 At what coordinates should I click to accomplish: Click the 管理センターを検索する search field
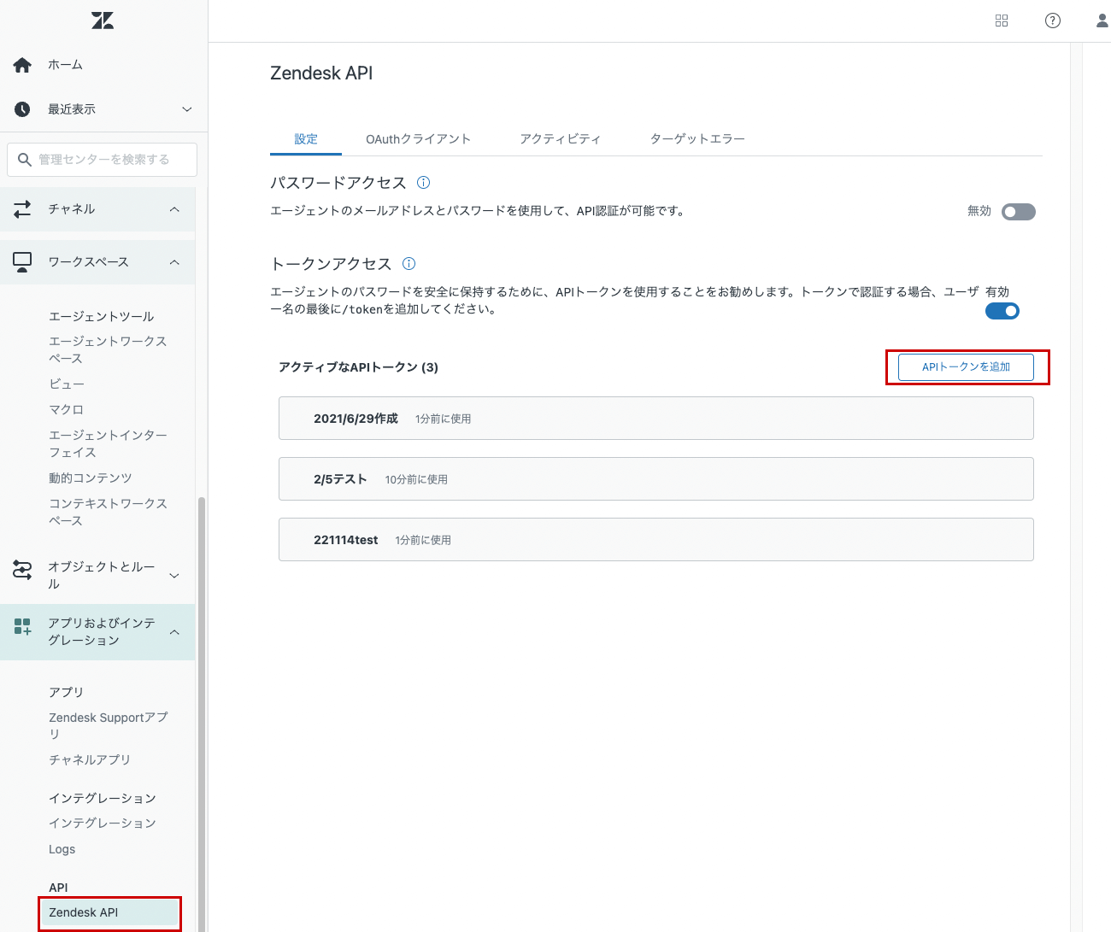tap(103, 160)
